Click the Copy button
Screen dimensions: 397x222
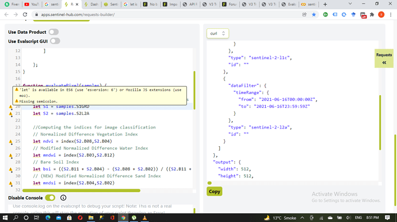[x=214, y=192]
